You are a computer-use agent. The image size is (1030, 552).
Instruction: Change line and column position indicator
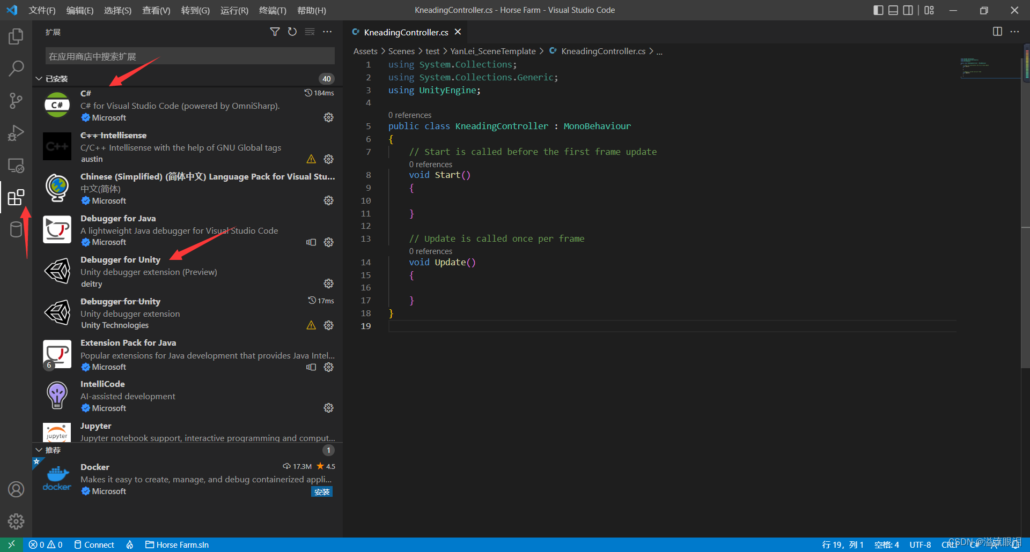point(843,544)
